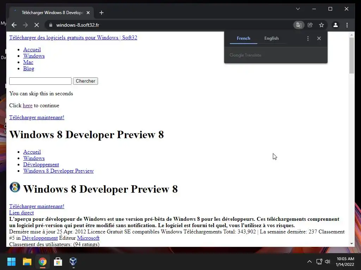Open Windows in the breadcrumb list
361x270 pixels.
(34, 158)
